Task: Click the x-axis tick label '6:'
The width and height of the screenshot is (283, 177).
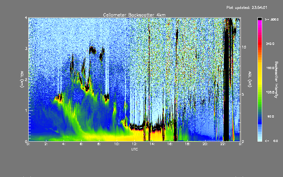Action: pyautogui.click(x=81, y=144)
